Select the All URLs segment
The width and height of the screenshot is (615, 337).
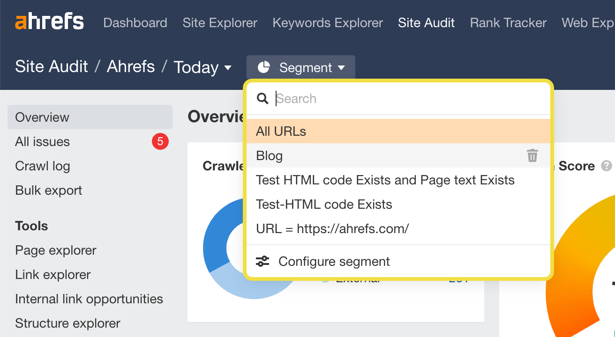(398, 131)
